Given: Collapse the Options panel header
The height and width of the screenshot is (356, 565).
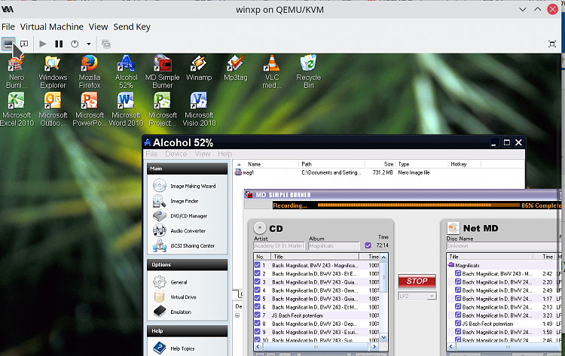Looking at the screenshot, I should 187,265.
